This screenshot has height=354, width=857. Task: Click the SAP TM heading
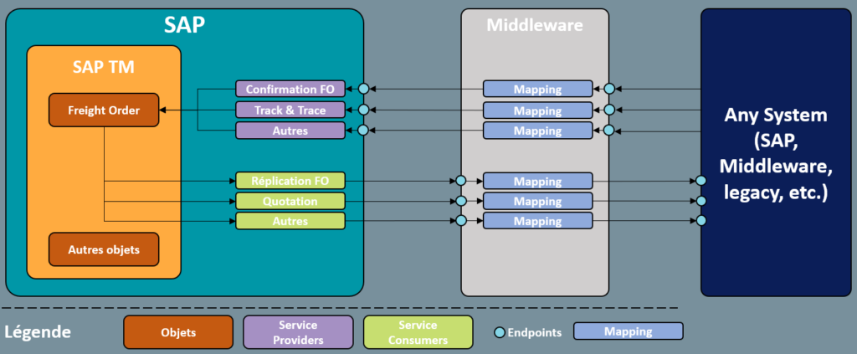104,67
